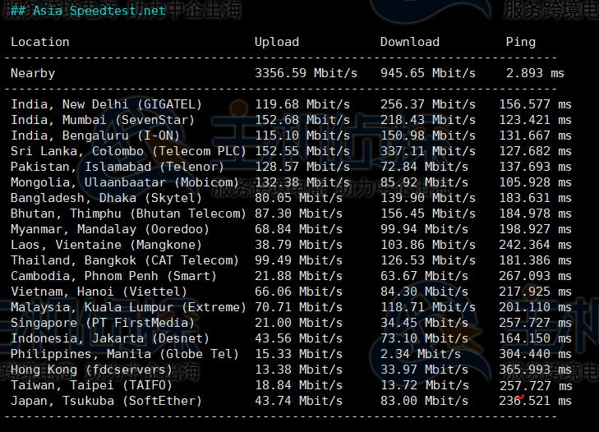Click the Asia Speedtest.net heading text

point(99,11)
